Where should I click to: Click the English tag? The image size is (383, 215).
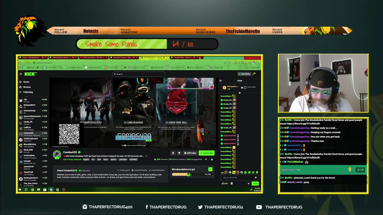pyautogui.click(x=86, y=159)
